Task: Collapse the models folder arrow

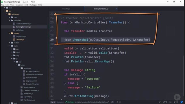Action: click(x=10, y=33)
